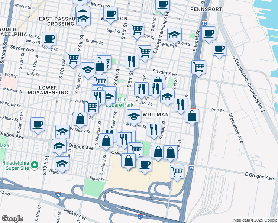This screenshot has width=278, height=223.
Task: Click the Weccacoe Ave street label
Action: click(x=236, y=128)
